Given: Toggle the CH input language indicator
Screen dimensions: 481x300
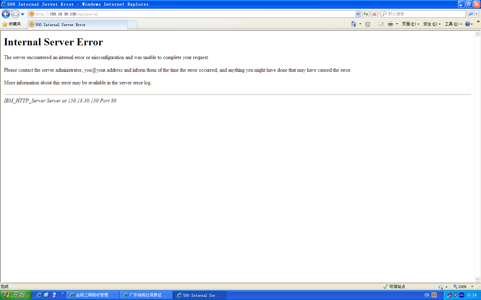Looking at the screenshot, I should (x=427, y=295).
